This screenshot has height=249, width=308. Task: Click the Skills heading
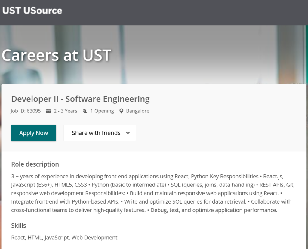tap(18, 226)
